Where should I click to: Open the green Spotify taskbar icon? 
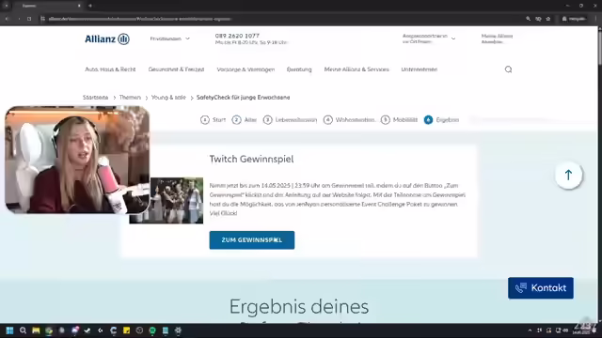click(152, 330)
